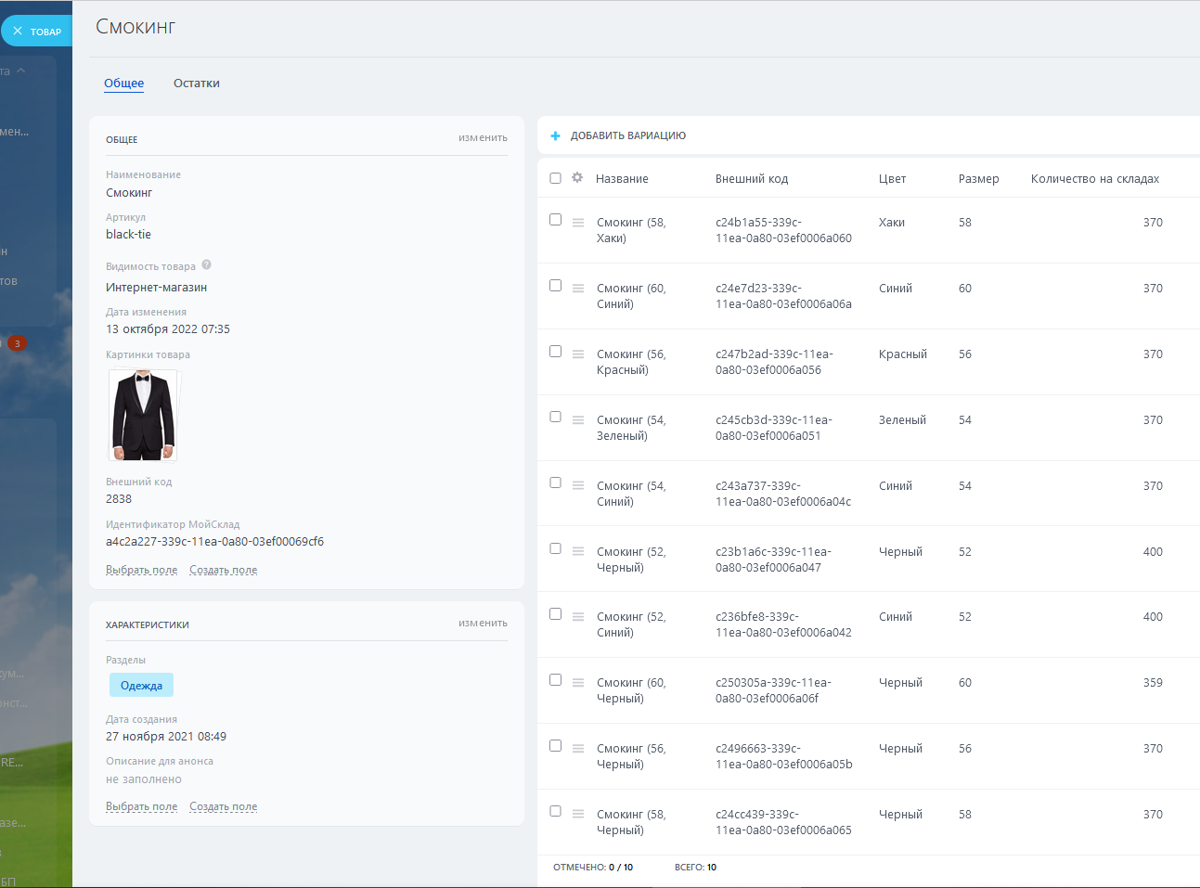This screenshot has height=888, width=1200.
Task: Select checkbox for Смокинг (60, Черный)
Action: 555,680
